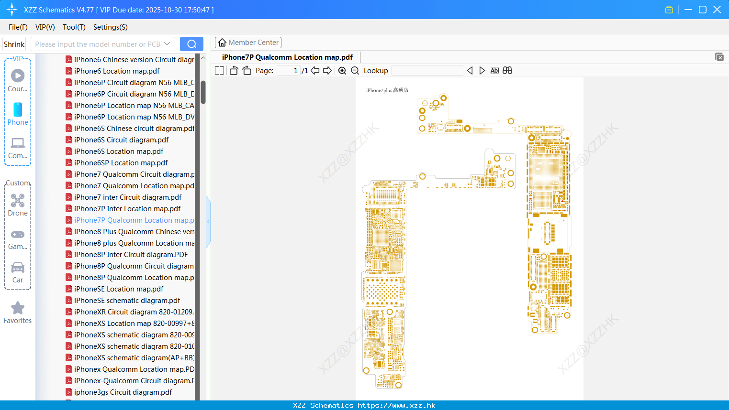The height and width of the screenshot is (410, 729).
Task: Open iPhoneSE schematic diagram.pdf
Action: click(x=123, y=301)
